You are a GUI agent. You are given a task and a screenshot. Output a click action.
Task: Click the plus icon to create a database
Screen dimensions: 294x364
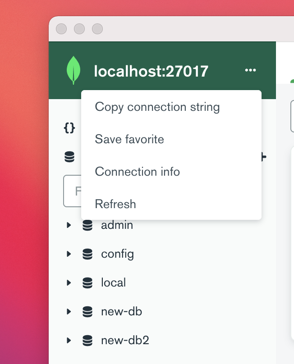pos(264,157)
